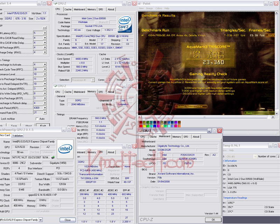
Task: Click the Intel Core 2 Duo logo in CPU-Z
Action: (125, 24)
